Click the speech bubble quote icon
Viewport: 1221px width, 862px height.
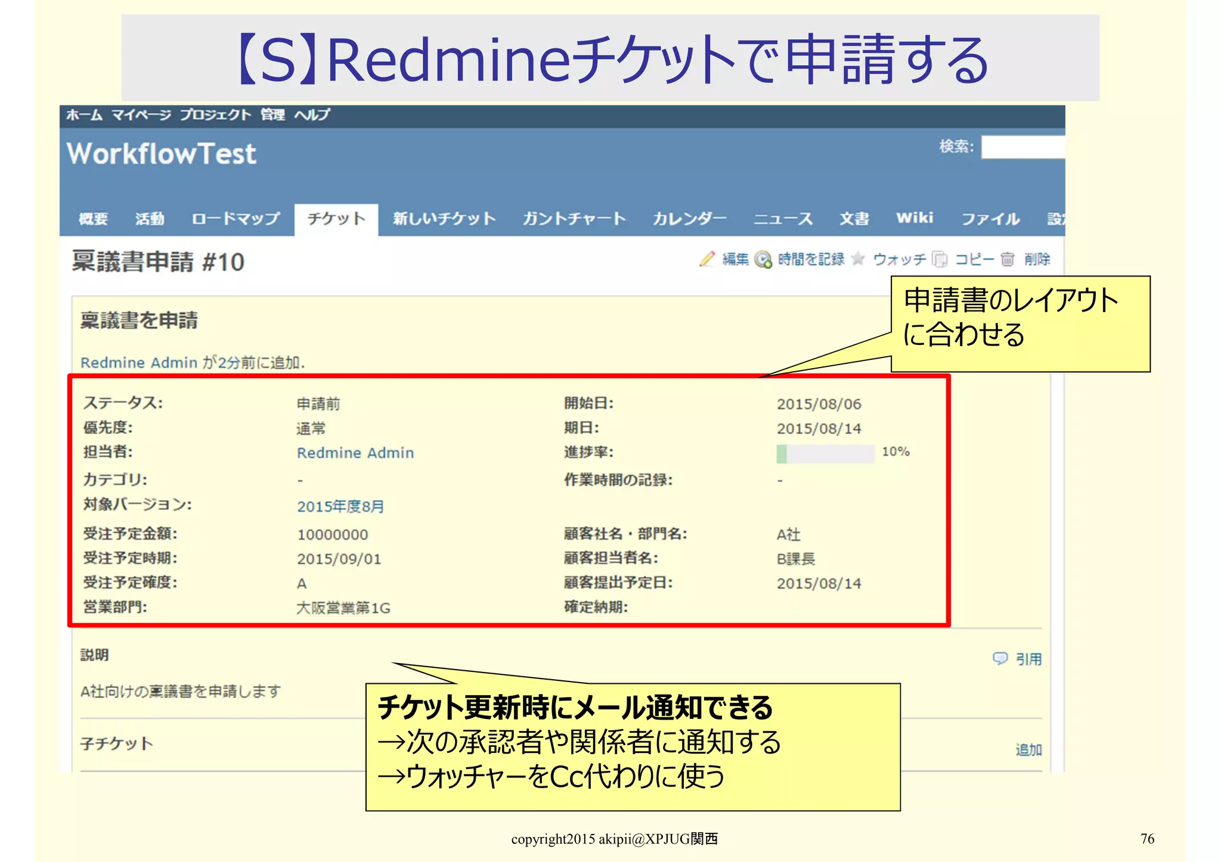click(1000, 658)
